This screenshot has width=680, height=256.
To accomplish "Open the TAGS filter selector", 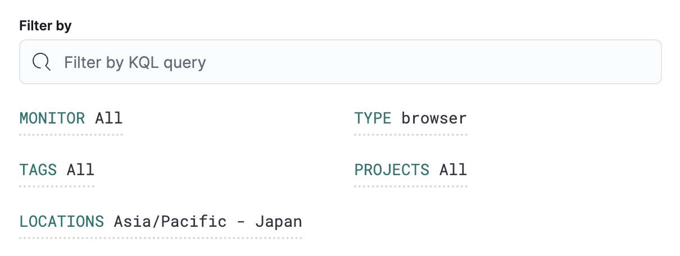I will (x=57, y=170).
